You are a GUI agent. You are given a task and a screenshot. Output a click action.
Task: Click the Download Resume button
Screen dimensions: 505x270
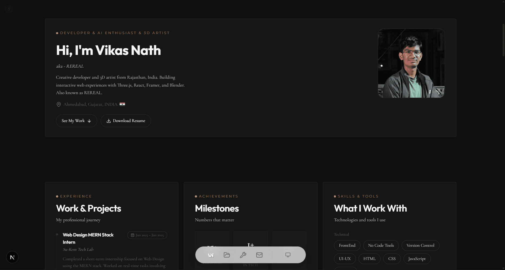126,121
